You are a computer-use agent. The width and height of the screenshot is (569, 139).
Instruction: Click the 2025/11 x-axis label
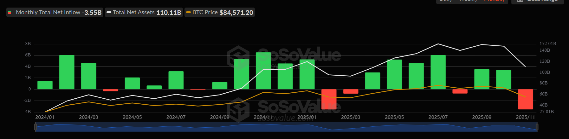[x=525, y=117]
